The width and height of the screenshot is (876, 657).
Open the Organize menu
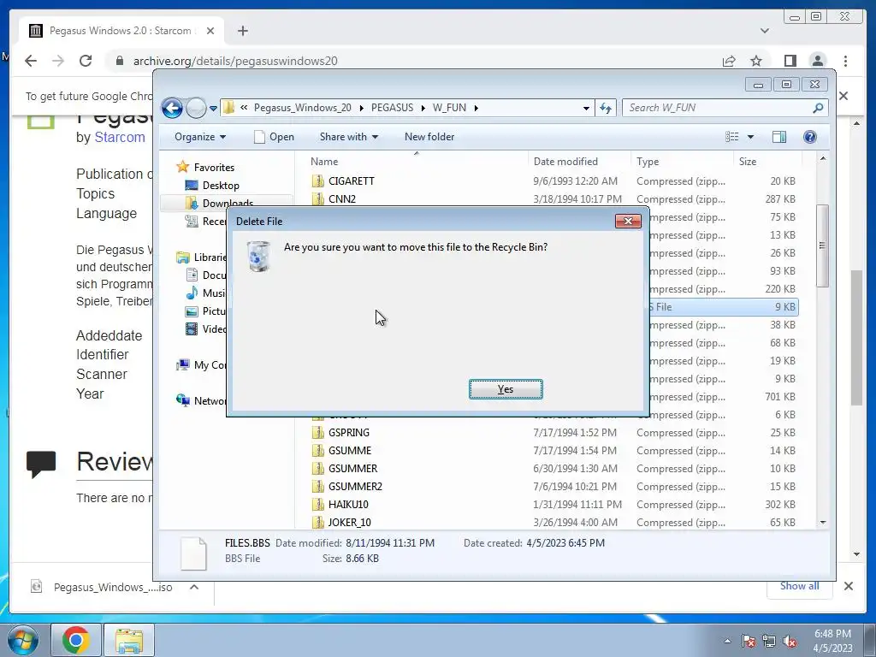[x=200, y=137]
